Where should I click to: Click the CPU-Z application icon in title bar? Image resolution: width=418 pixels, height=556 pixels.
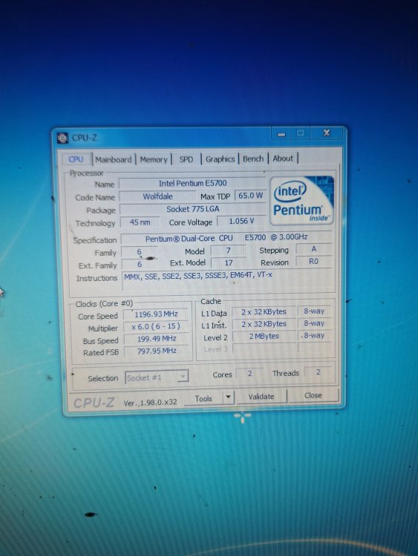click(62, 138)
